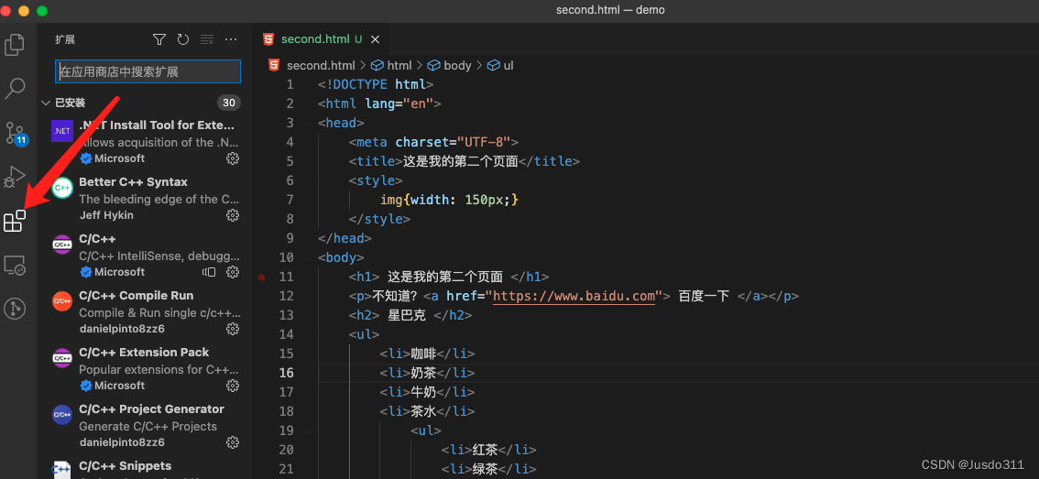Select the second.html editor tab
The width and height of the screenshot is (1039, 479).
[x=321, y=39]
